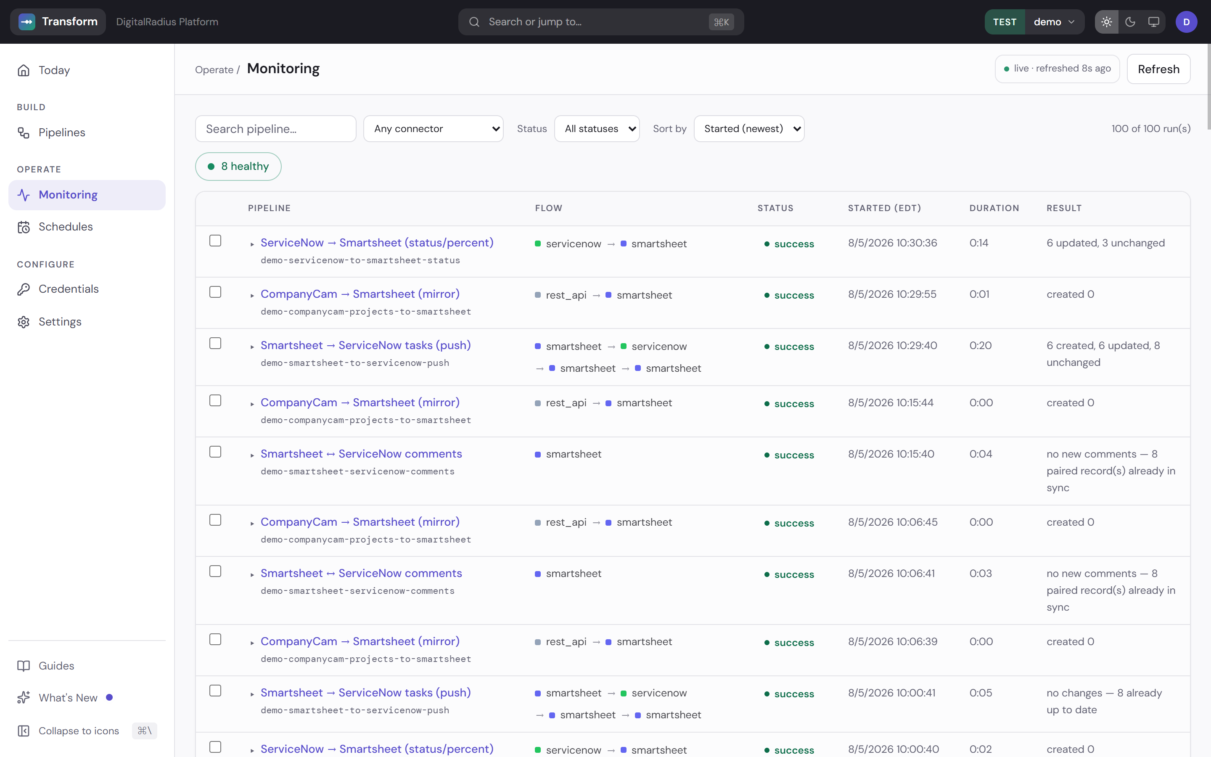Click '6 updated, 3 unchanged' result text
The height and width of the screenshot is (757, 1211).
1105,243
